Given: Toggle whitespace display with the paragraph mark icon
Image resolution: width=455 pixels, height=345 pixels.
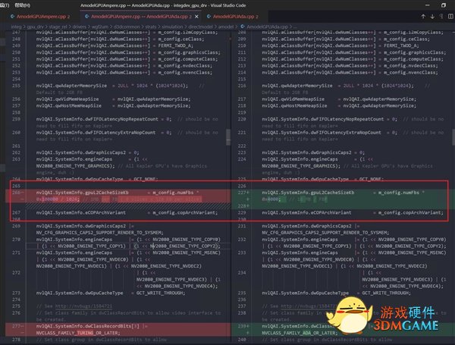Looking at the screenshot, I should [x=441, y=17].
